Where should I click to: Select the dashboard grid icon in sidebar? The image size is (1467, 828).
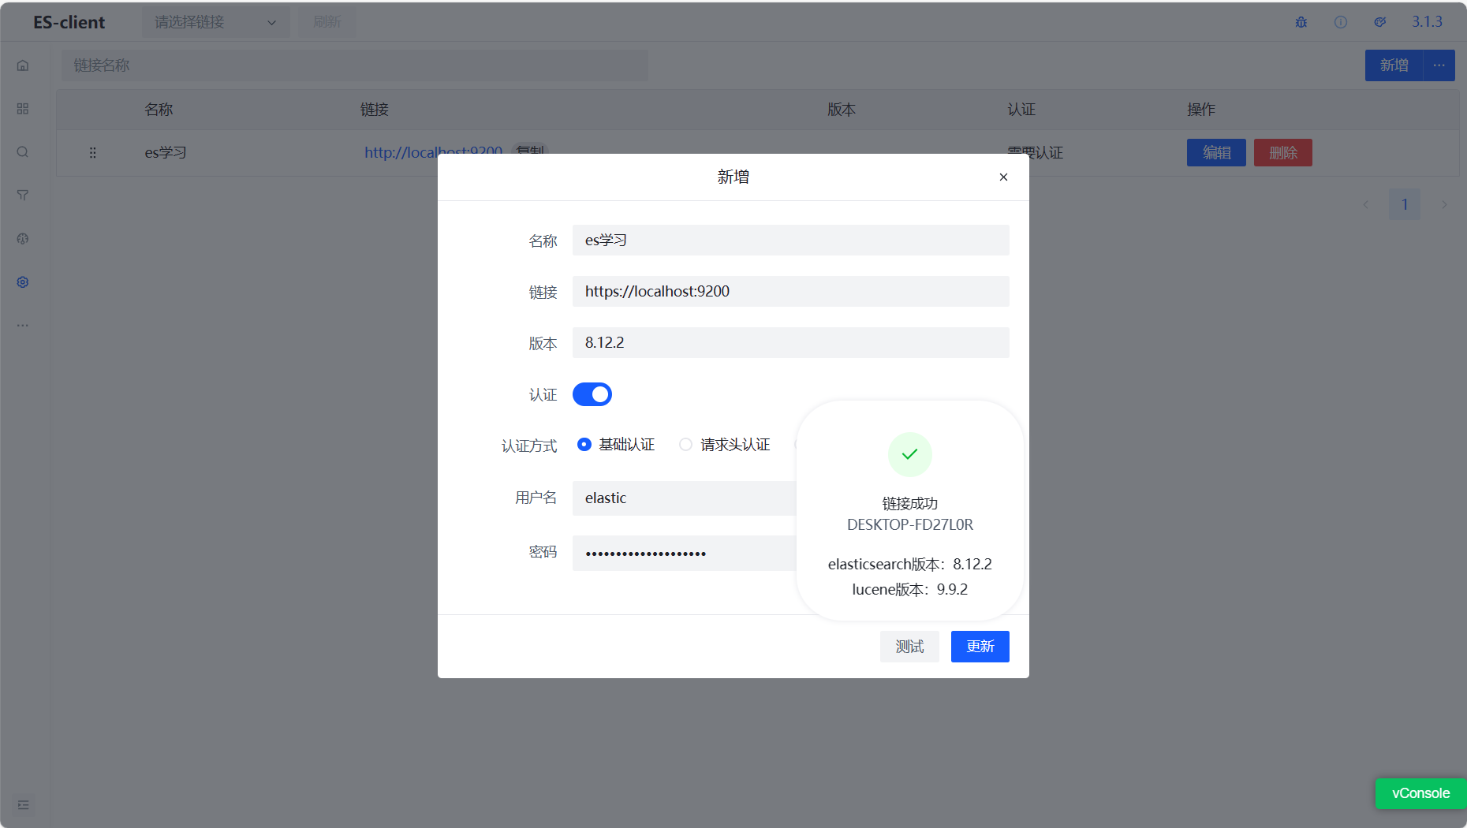[x=23, y=108]
